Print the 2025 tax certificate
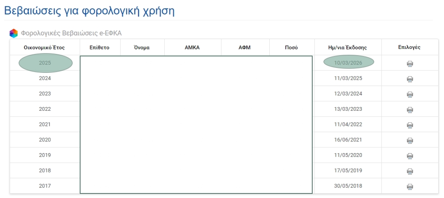Screen dimensions: 444x198 [x=410, y=64]
